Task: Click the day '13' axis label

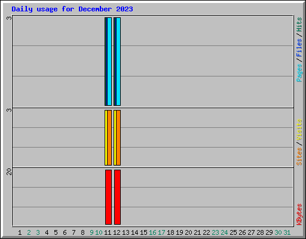Action: point(126,232)
